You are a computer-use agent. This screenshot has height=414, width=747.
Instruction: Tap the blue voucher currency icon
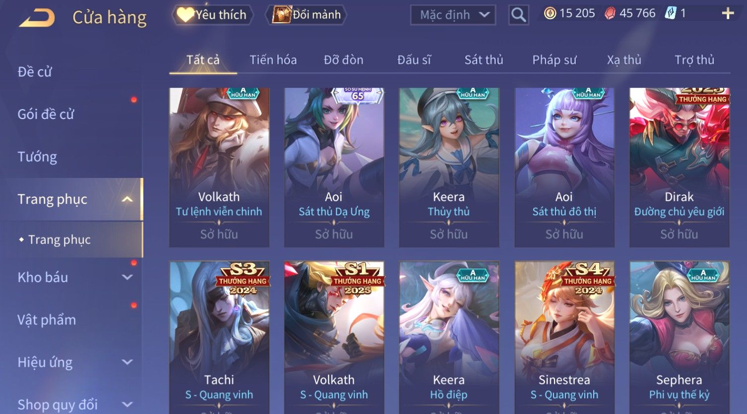(x=671, y=13)
